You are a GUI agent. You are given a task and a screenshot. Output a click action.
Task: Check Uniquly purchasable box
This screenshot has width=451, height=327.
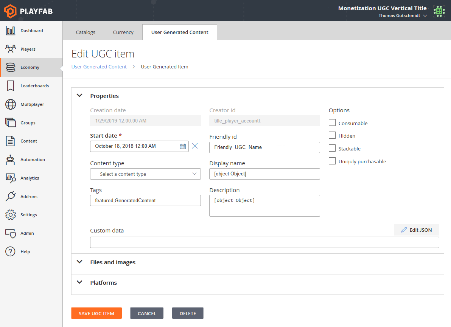tap(332, 161)
